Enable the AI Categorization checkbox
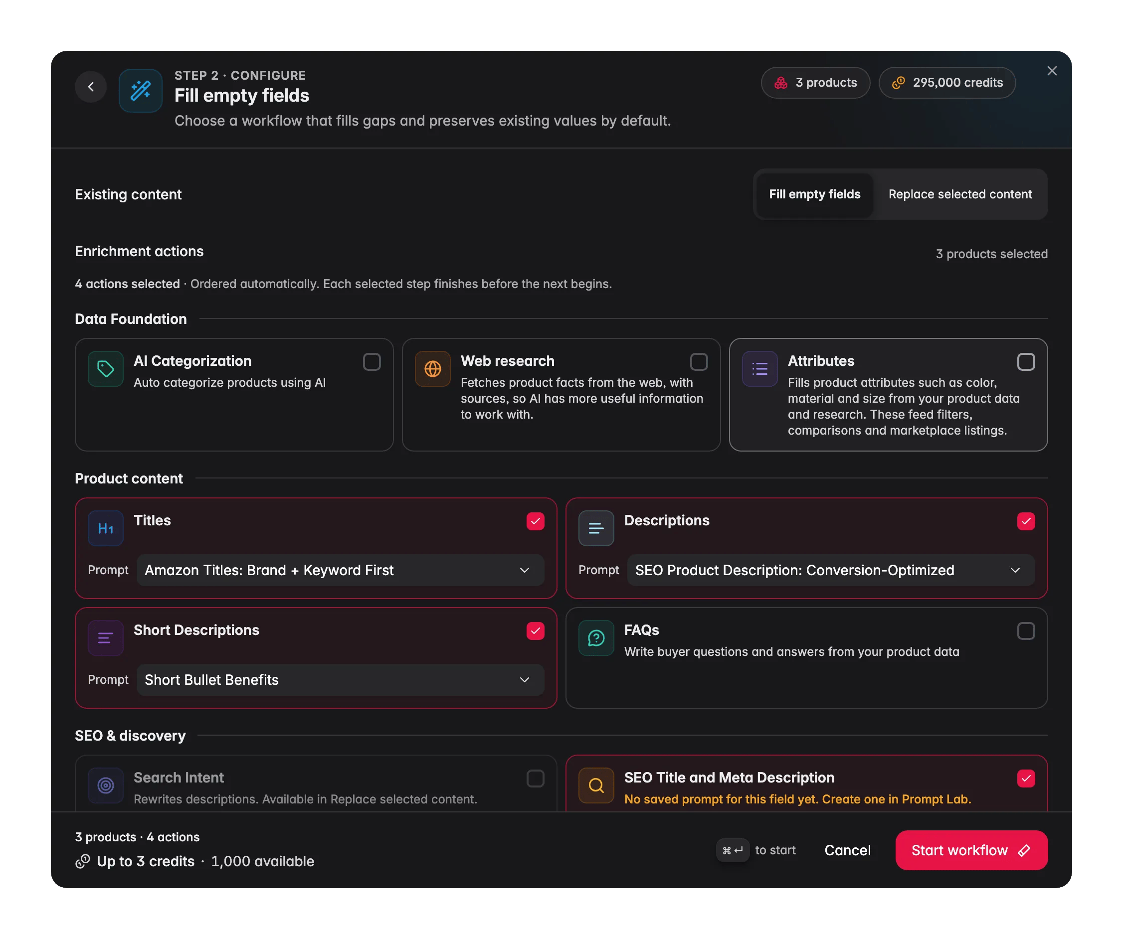 click(x=372, y=362)
